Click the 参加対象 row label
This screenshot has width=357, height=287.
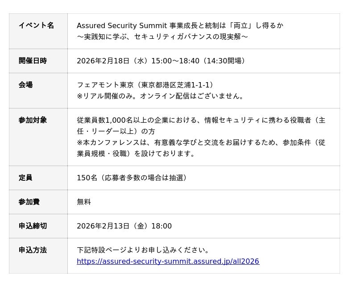pos(33,120)
